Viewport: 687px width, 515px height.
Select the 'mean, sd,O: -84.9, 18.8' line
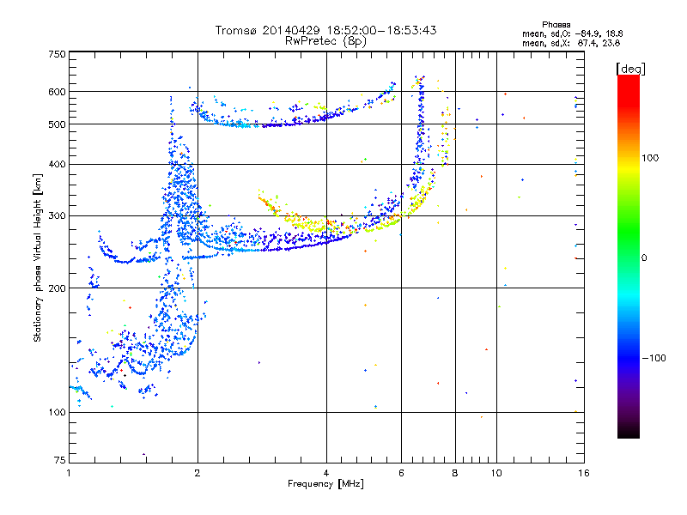point(572,33)
